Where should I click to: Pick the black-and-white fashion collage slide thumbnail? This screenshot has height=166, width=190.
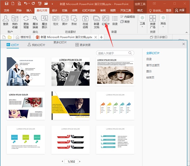pyautogui.click(x=71, y=71)
